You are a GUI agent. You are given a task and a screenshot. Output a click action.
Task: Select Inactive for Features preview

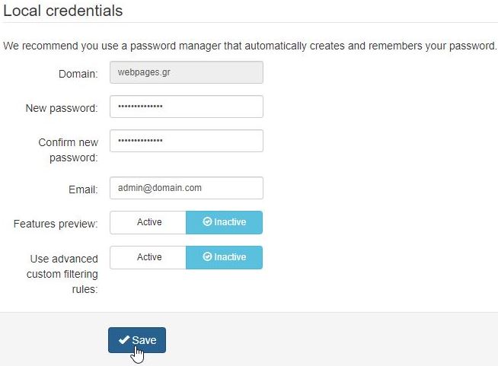coord(225,222)
